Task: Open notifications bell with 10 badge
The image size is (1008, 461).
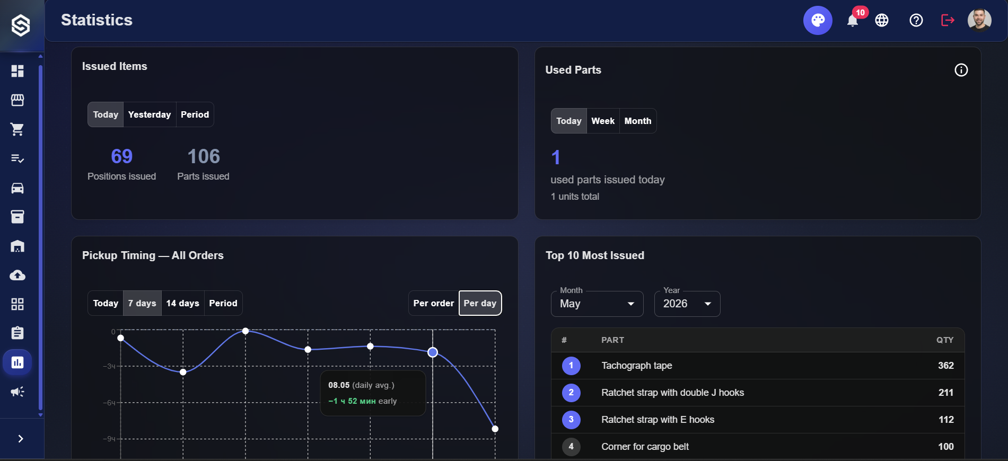Action: (853, 20)
